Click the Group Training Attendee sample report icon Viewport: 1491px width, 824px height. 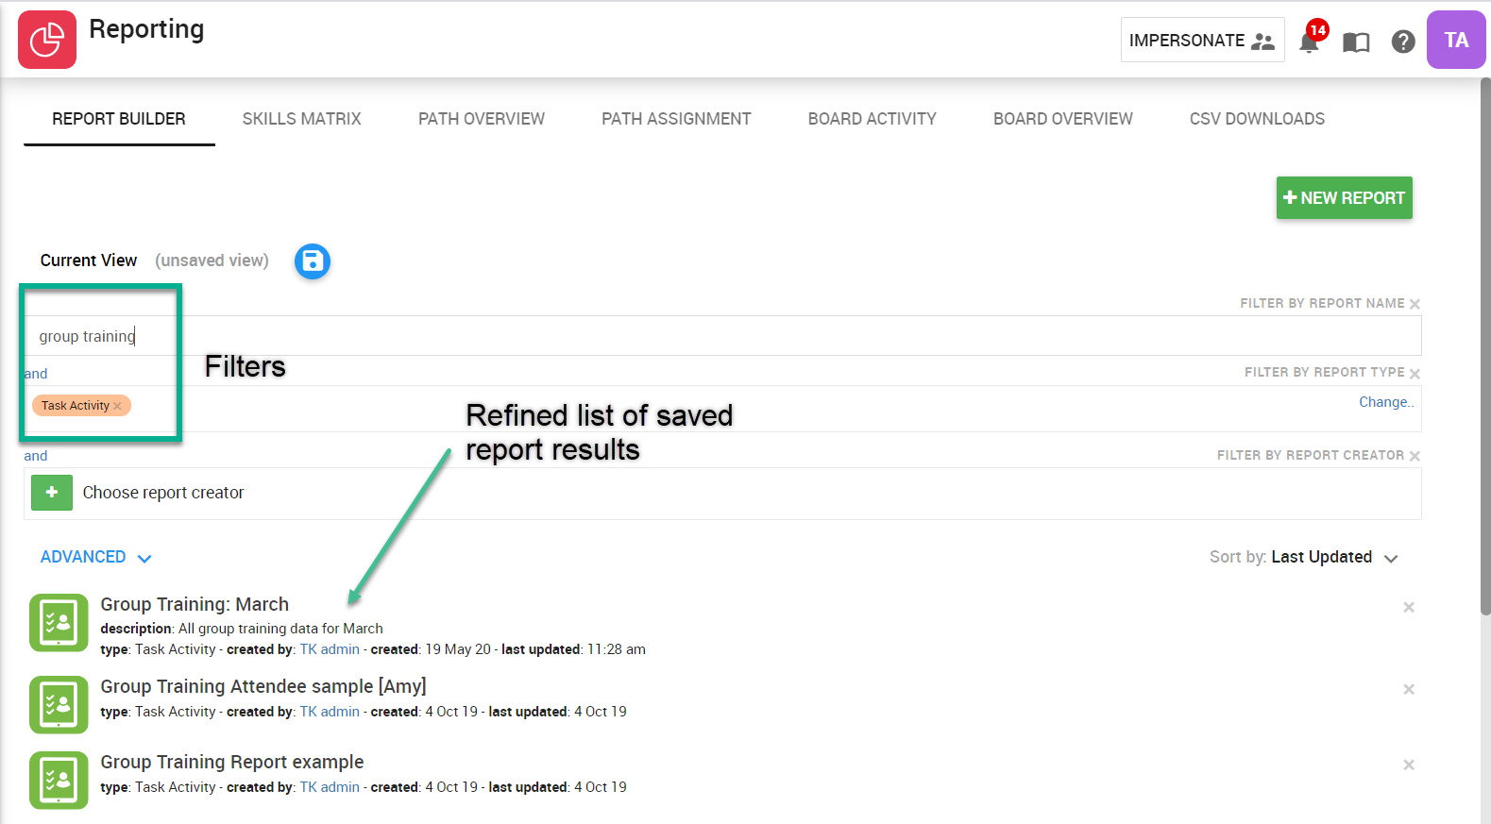point(59,704)
